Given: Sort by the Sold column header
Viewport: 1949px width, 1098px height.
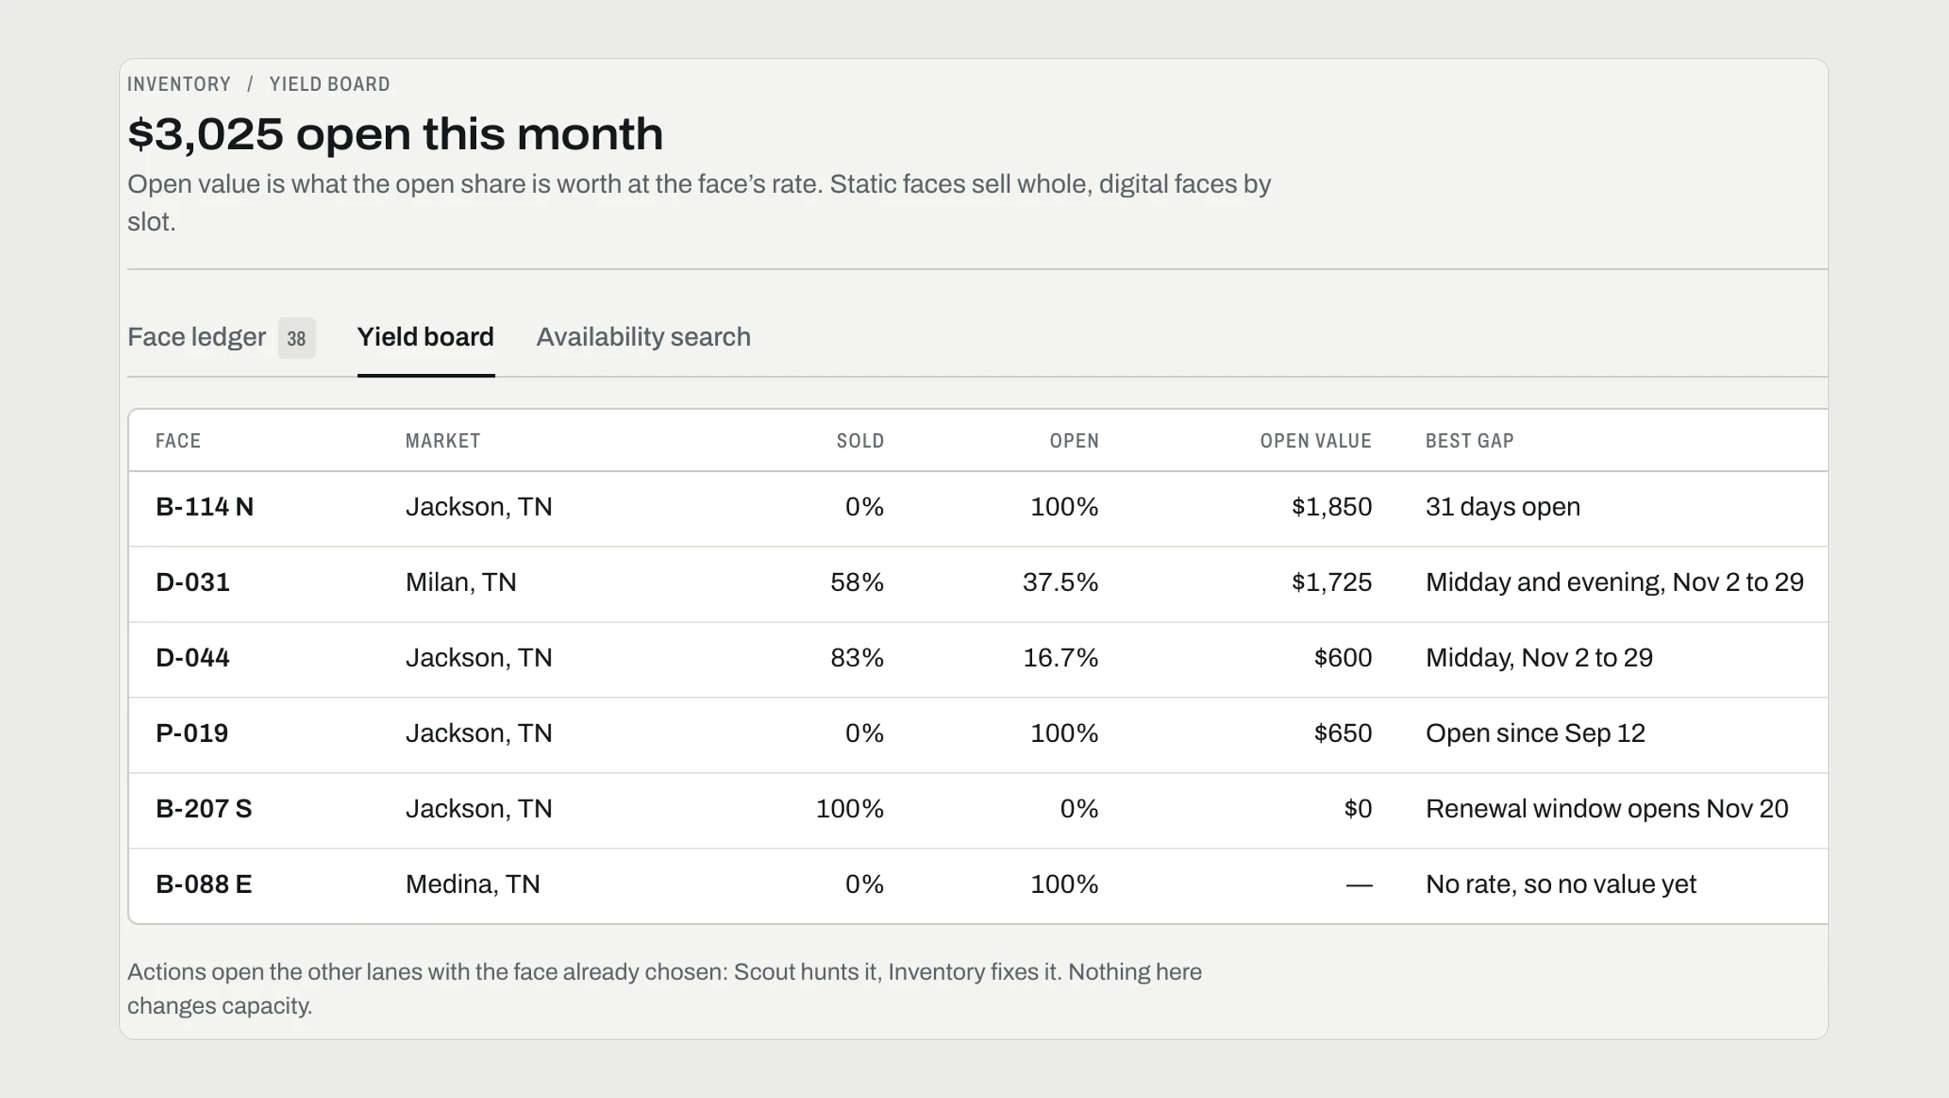Looking at the screenshot, I should (x=860, y=441).
